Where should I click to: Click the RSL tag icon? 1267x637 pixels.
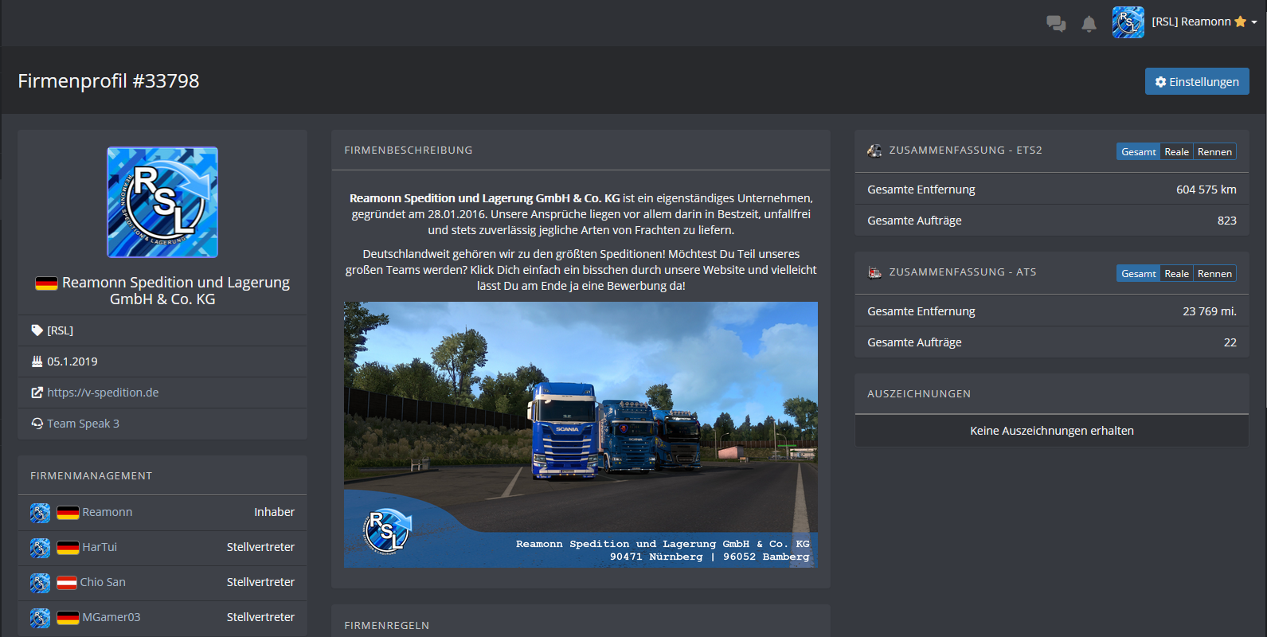tap(37, 330)
